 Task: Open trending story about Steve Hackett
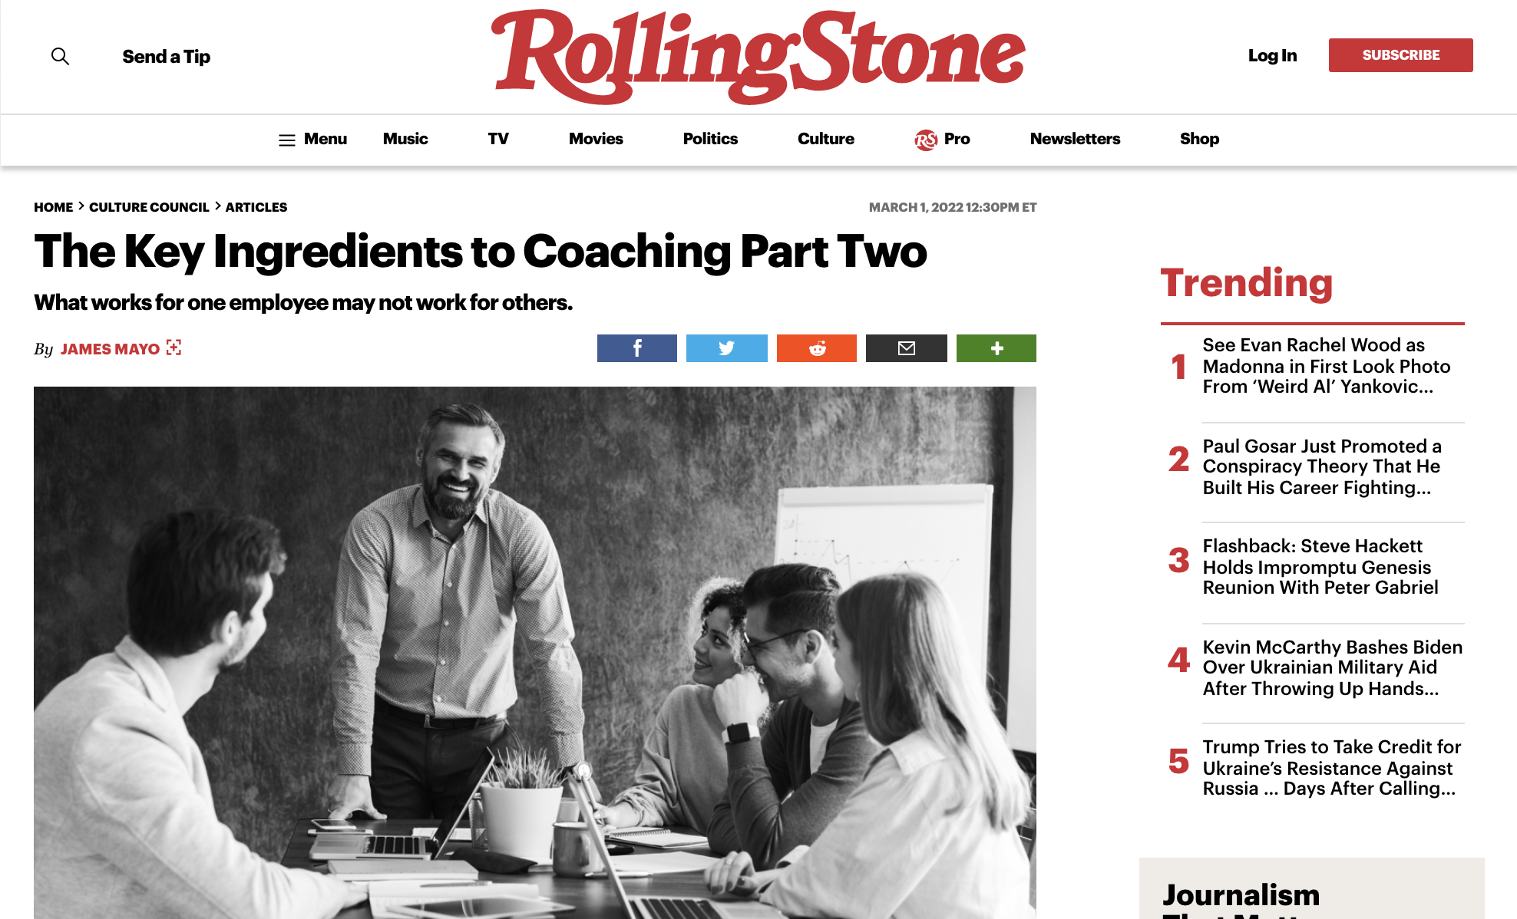[x=1320, y=567]
